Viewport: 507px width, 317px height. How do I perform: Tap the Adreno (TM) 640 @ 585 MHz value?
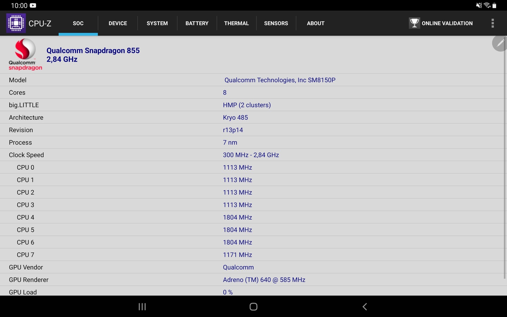point(264,280)
